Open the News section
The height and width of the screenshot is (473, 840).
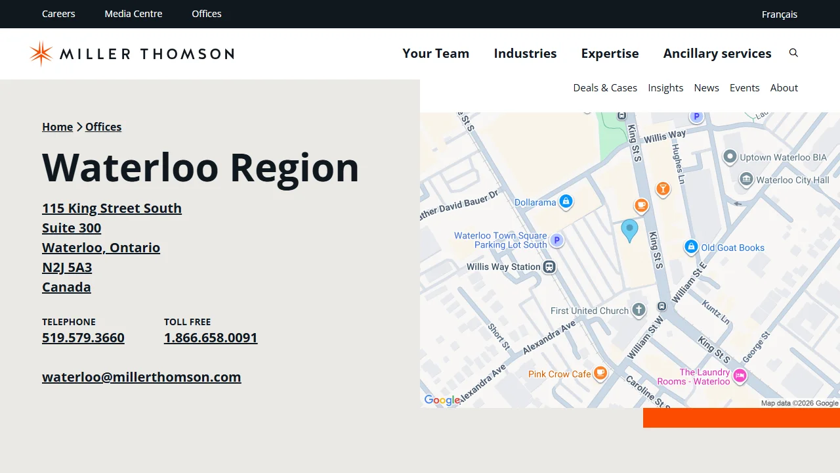(706, 87)
